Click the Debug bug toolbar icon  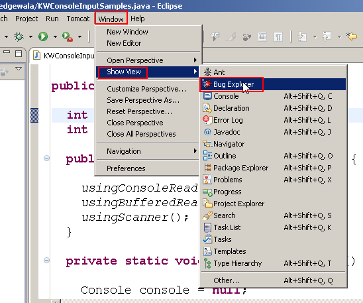tap(19, 36)
